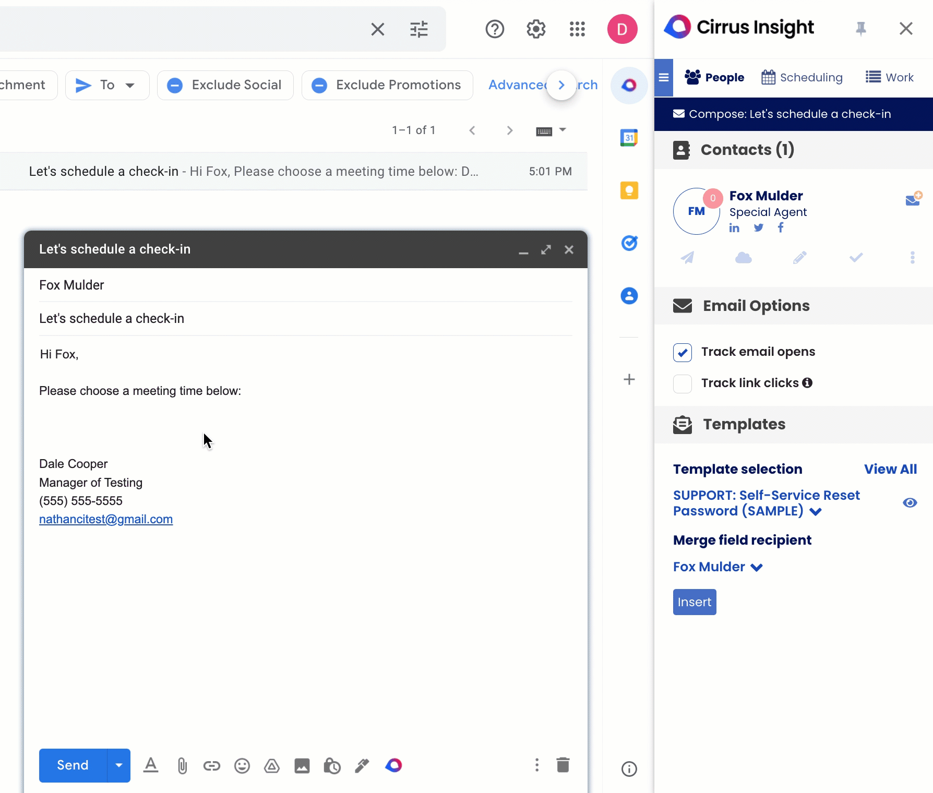This screenshot has width=933, height=793.
Task: Click the Send button
Action: (x=73, y=765)
